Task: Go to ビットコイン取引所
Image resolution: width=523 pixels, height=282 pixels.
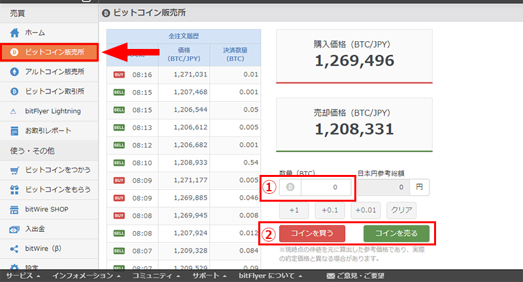Action: point(49,91)
